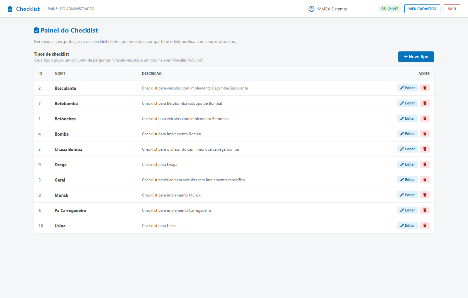This screenshot has height=298, width=468.
Task: Click description 'Checklist para Betobomba (subtipo de Bomba)'
Action: [182, 103]
